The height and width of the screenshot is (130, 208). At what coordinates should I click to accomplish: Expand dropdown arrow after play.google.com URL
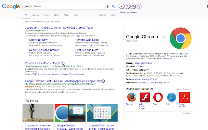[95, 84]
